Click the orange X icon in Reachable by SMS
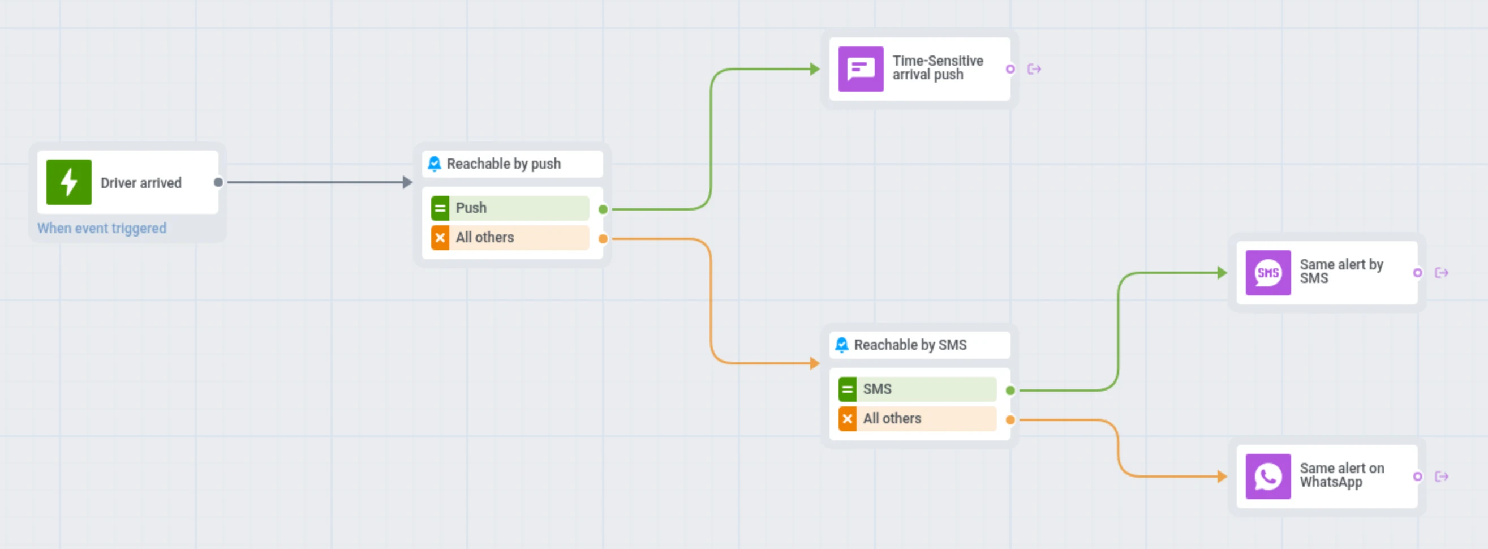 pyautogui.click(x=848, y=418)
